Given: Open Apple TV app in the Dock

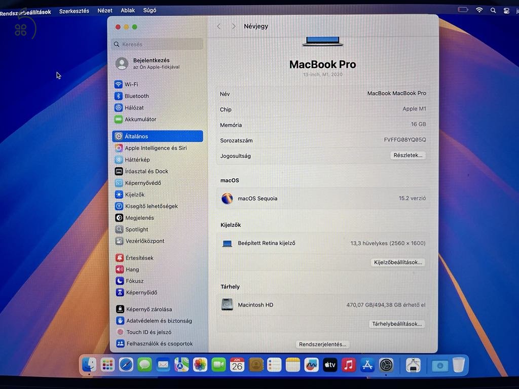Looking at the screenshot, I should pyautogui.click(x=330, y=365).
